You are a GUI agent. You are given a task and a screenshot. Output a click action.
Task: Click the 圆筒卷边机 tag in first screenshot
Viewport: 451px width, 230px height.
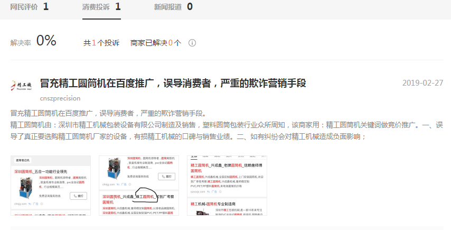(x=23, y=160)
